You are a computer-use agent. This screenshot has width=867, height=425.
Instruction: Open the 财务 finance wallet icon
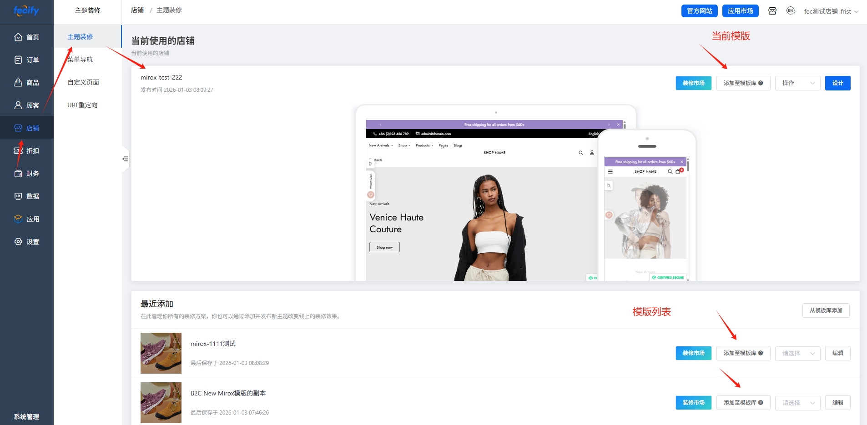click(x=18, y=173)
